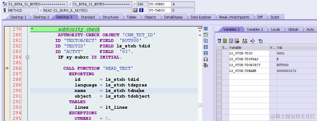Click the line number 286 field

click(x=142, y=4)
